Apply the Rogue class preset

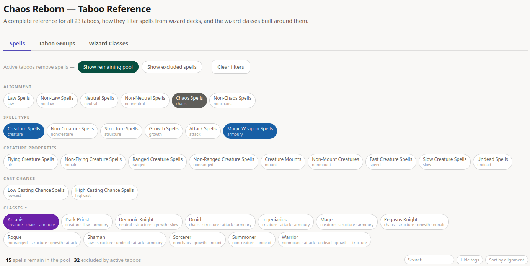[42, 240]
